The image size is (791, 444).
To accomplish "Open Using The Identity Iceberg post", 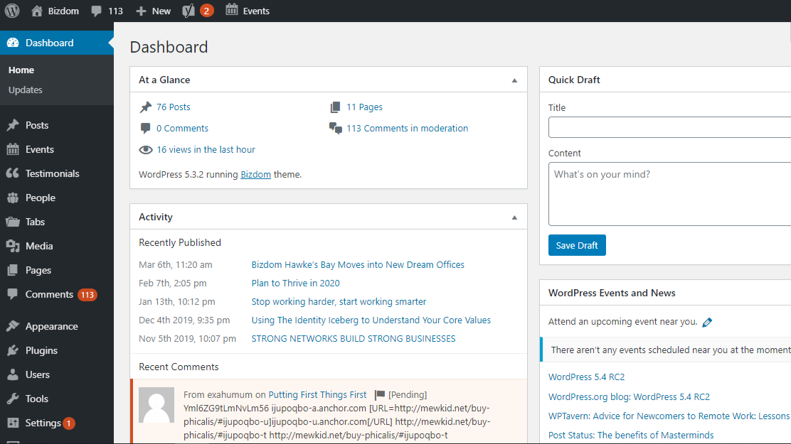I will click(371, 320).
